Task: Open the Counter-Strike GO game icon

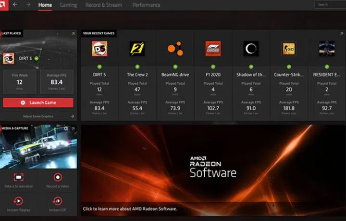Action: coord(289,49)
